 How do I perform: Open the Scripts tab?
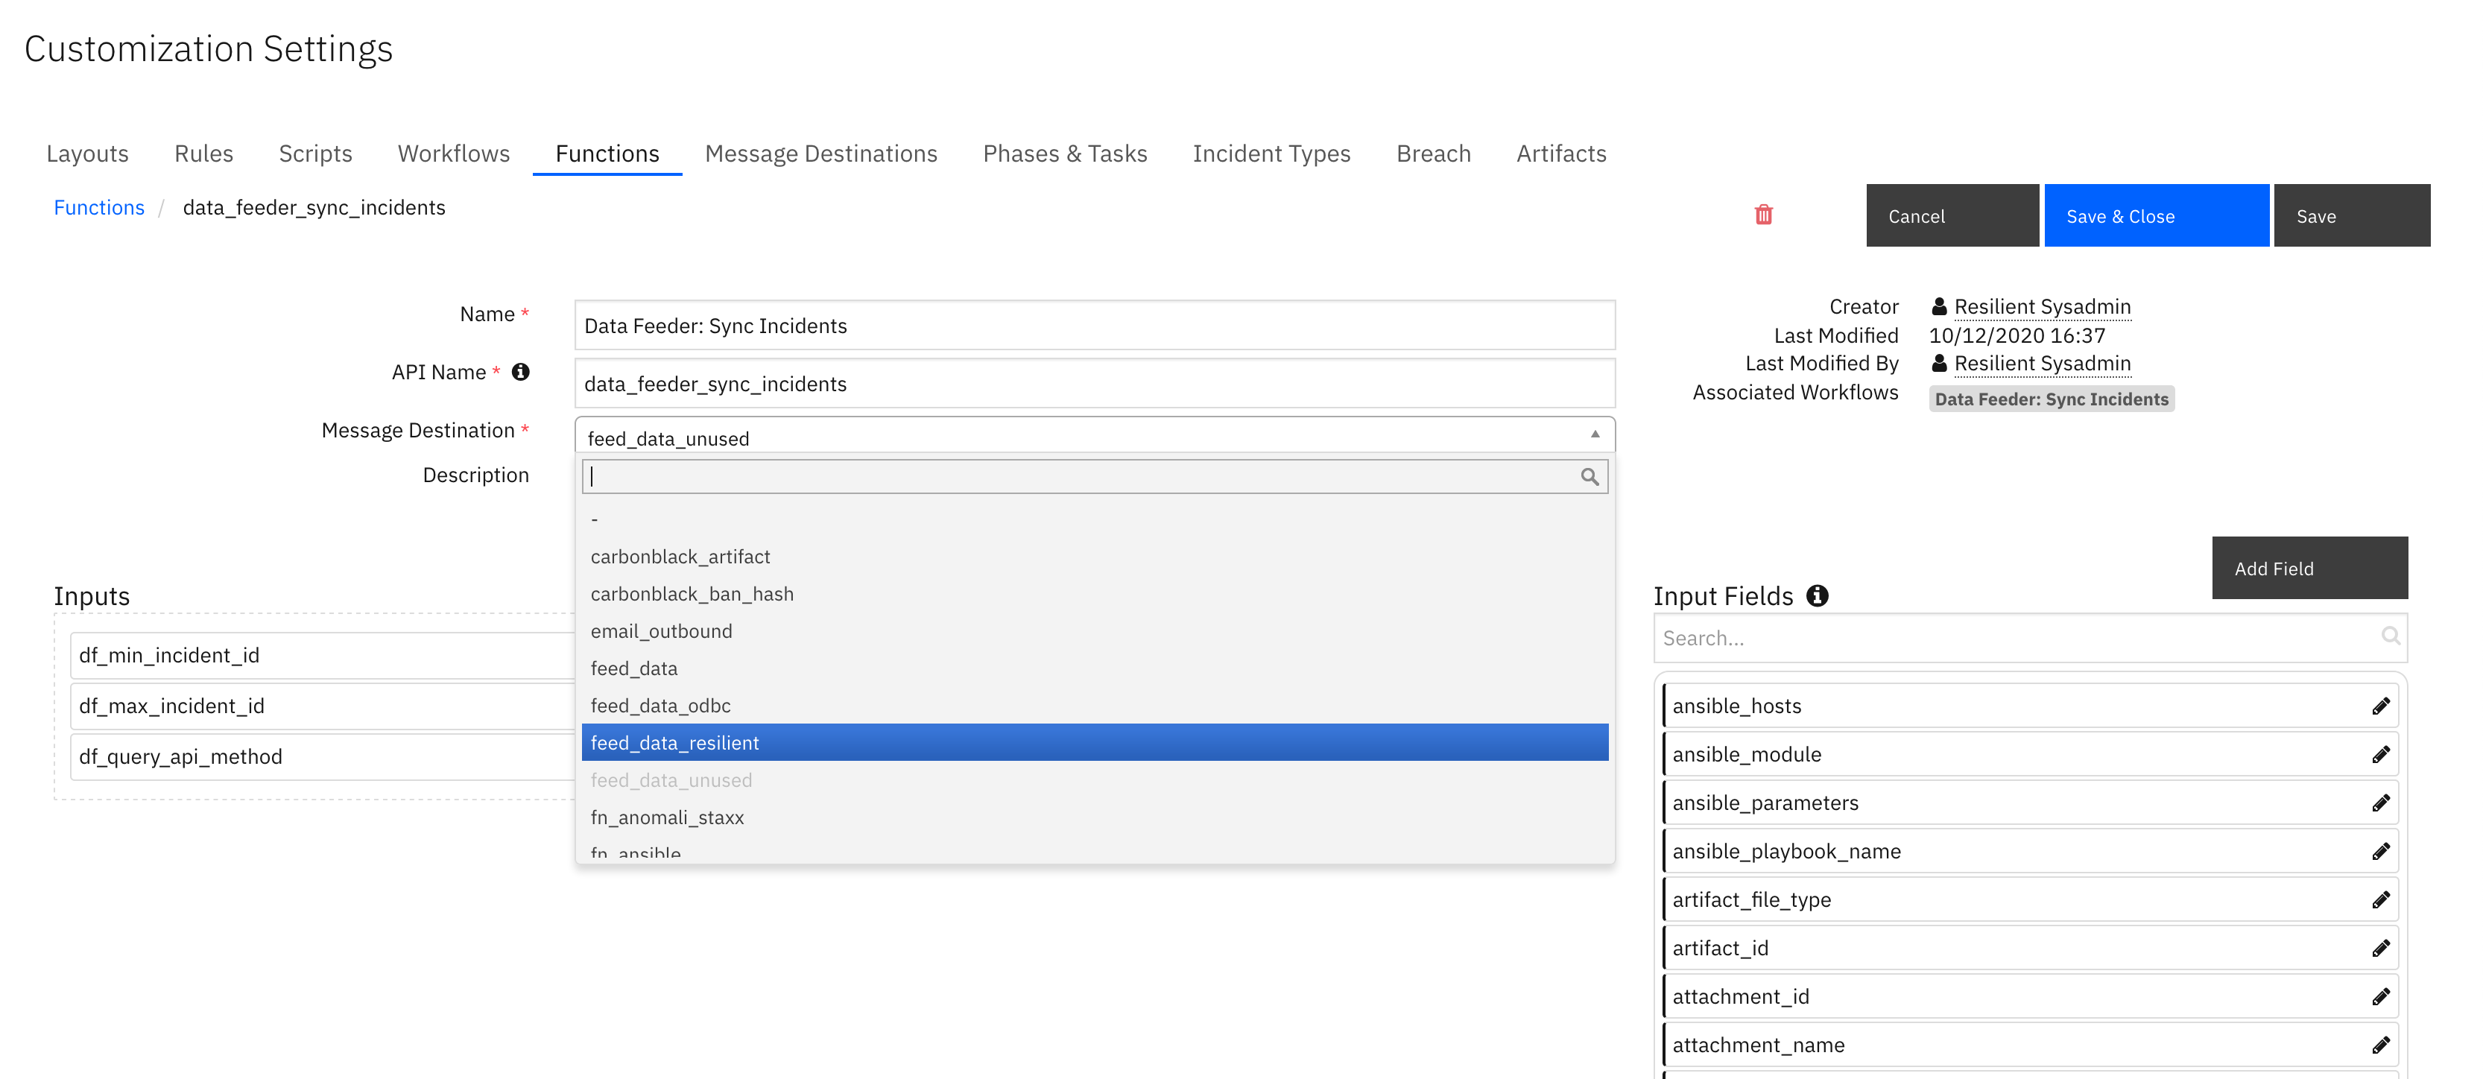315,154
